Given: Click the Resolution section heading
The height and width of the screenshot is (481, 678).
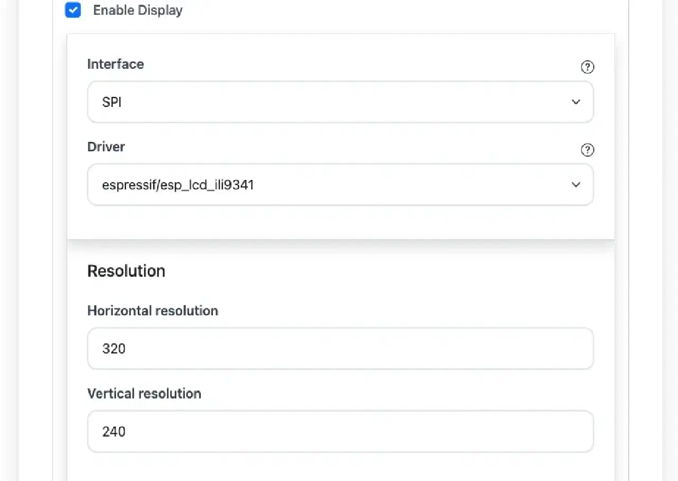Looking at the screenshot, I should point(126,271).
